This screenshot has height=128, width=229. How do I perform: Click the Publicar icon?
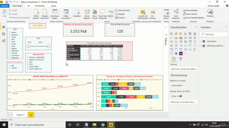pyautogui.click(x=210, y=12)
